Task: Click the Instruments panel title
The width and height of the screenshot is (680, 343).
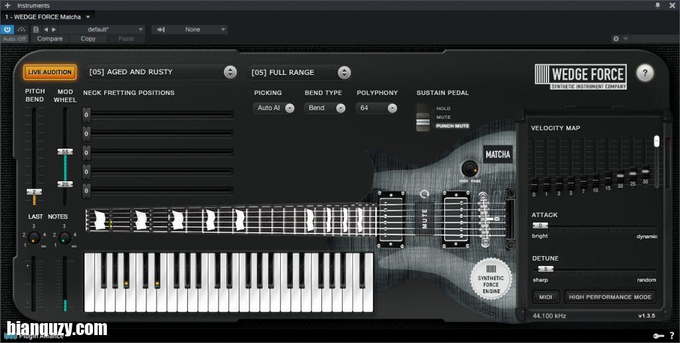Action: [x=33, y=5]
